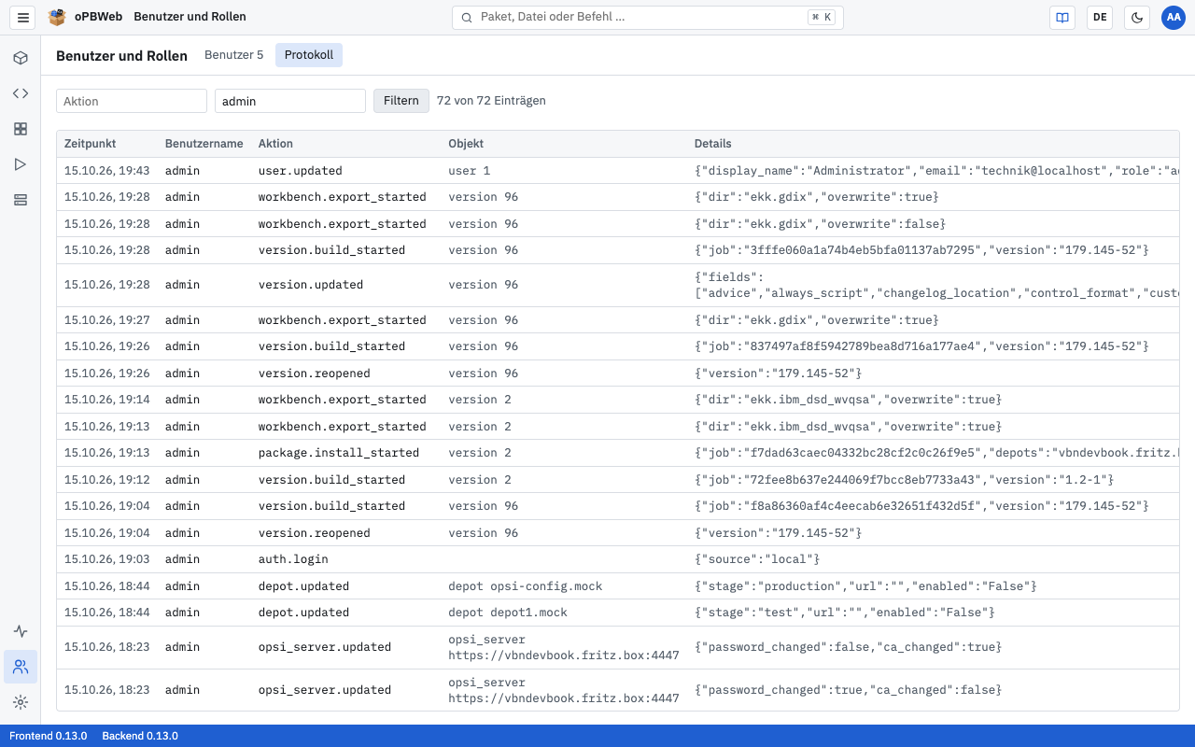Click the ⌘K shortcut badge in search
The height and width of the screenshot is (747, 1195).
tap(822, 17)
